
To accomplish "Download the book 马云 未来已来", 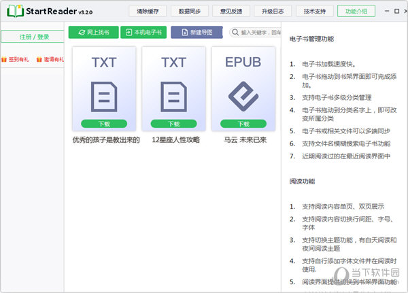I will tap(243, 124).
